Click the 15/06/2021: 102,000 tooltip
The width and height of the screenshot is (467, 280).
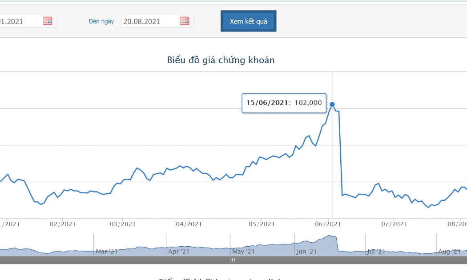tap(284, 103)
